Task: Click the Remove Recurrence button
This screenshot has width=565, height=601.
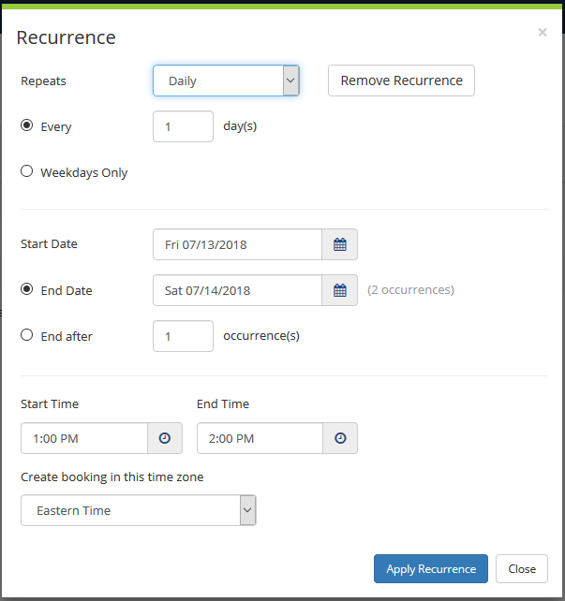Action: click(401, 81)
